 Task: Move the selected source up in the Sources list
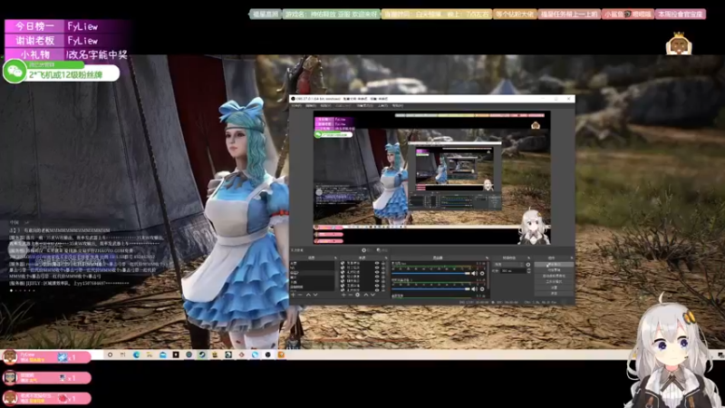(366, 295)
